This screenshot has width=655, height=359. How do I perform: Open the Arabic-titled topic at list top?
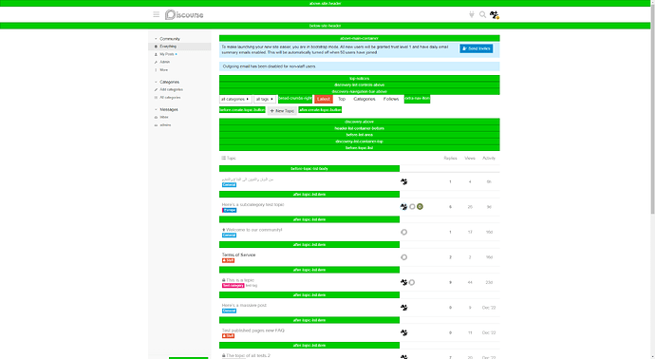coord(248,179)
